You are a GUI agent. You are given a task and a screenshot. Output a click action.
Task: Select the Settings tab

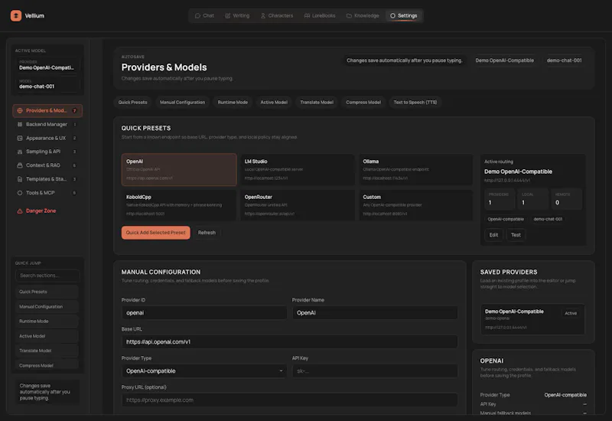click(404, 15)
